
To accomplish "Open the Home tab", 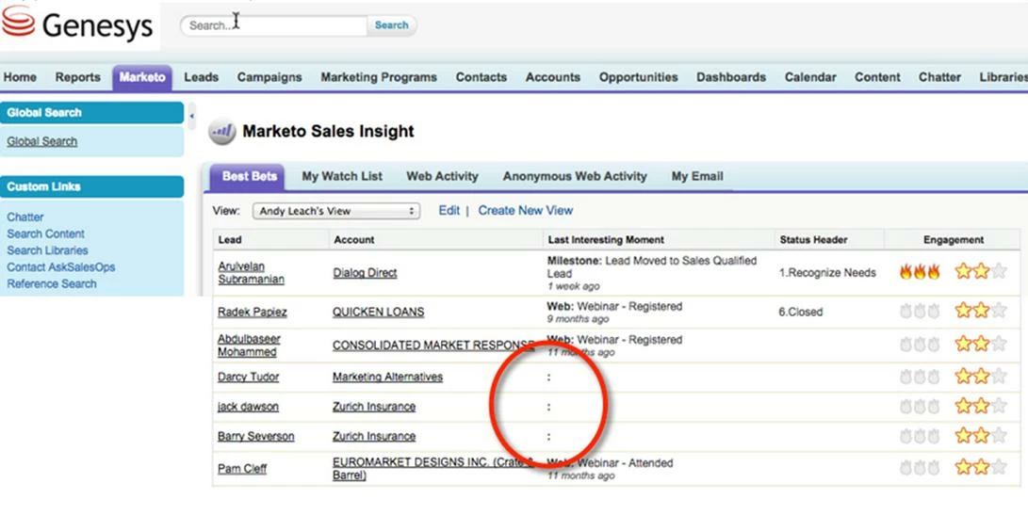I will pos(20,77).
